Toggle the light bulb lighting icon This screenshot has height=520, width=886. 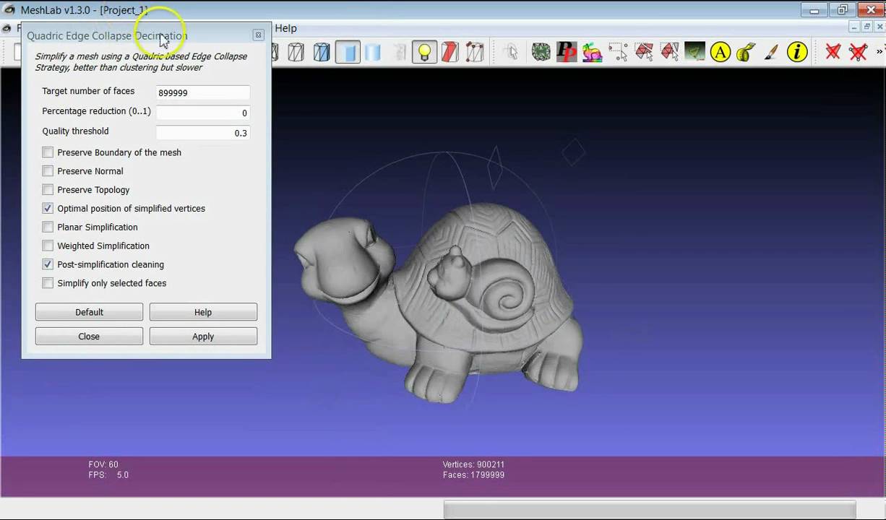point(424,52)
